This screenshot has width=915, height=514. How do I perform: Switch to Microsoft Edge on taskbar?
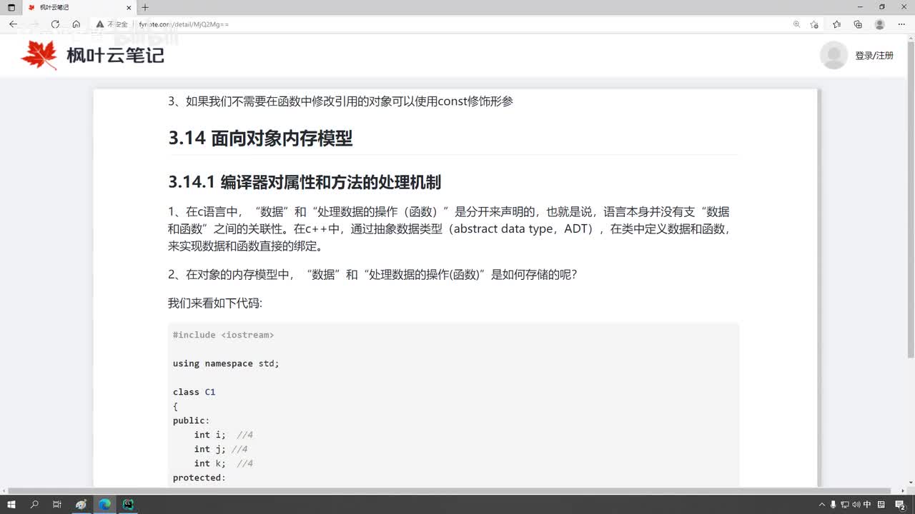click(104, 505)
